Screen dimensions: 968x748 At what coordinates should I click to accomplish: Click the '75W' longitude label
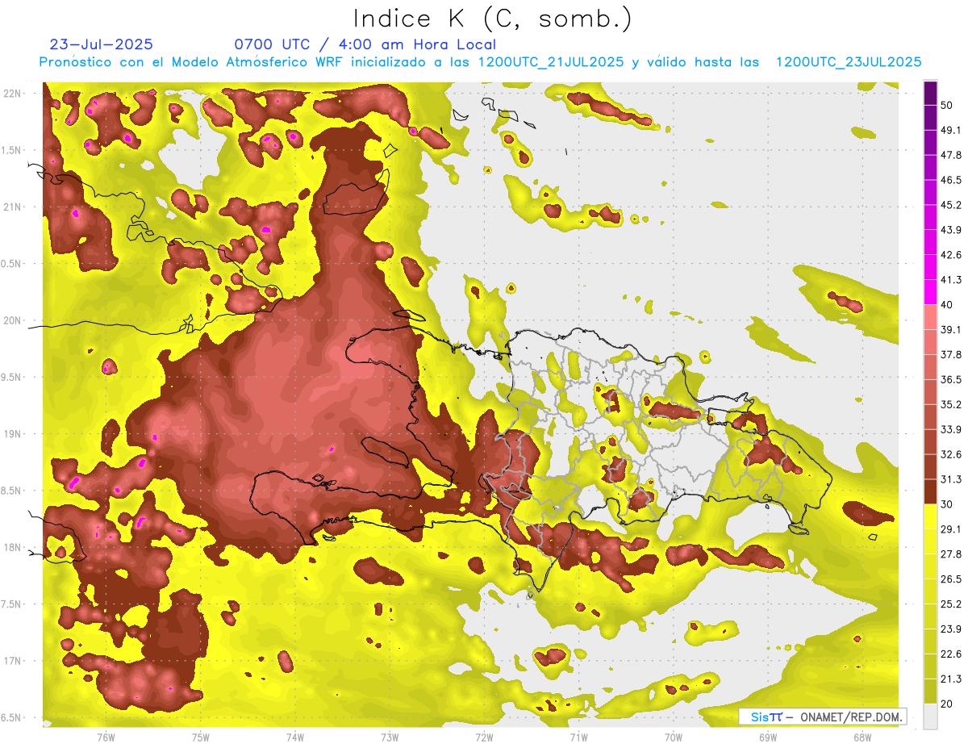click(x=200, y=738)
